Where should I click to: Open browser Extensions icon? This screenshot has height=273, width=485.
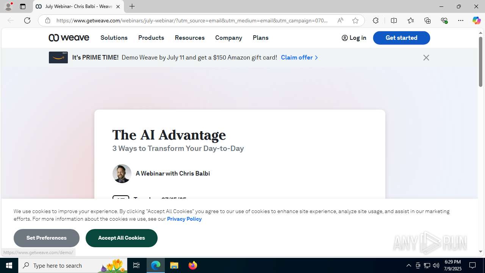click(x=375, y=20)
